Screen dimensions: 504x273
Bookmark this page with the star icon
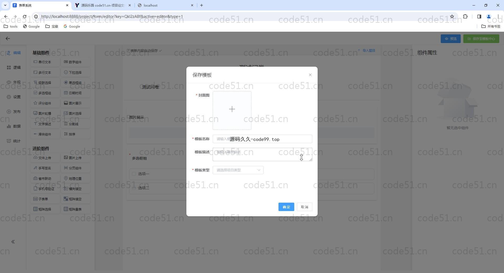click(x=452, y=17)
